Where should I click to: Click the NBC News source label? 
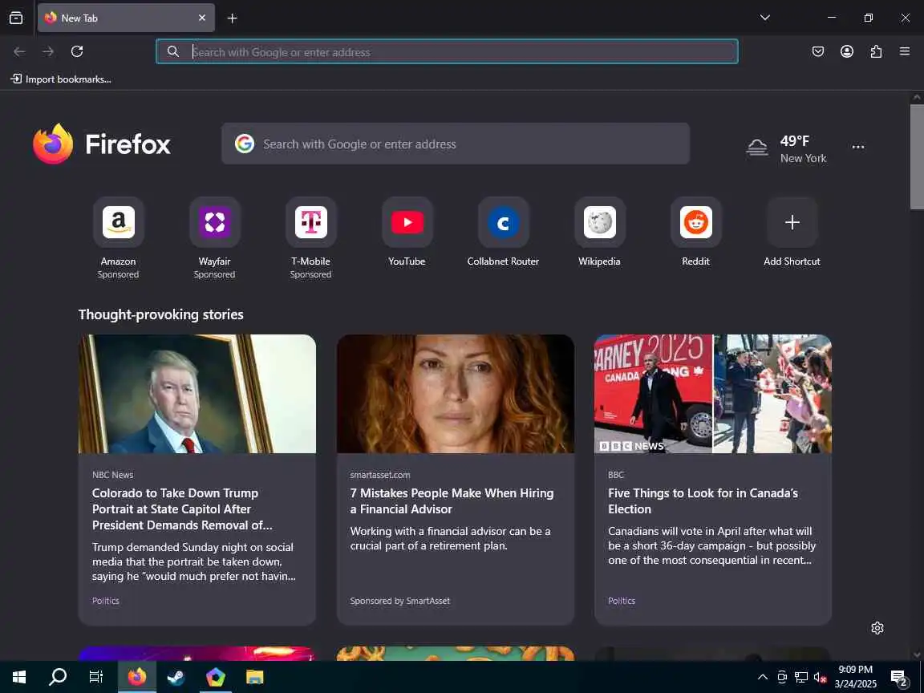pos(112,474)
